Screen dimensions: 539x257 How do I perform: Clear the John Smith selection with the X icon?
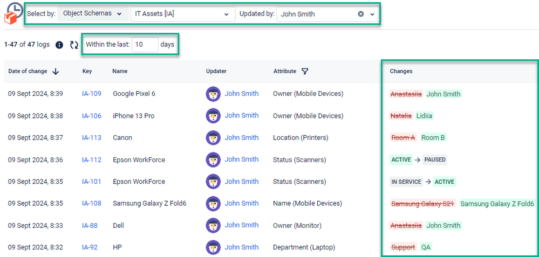click(360, 14)
